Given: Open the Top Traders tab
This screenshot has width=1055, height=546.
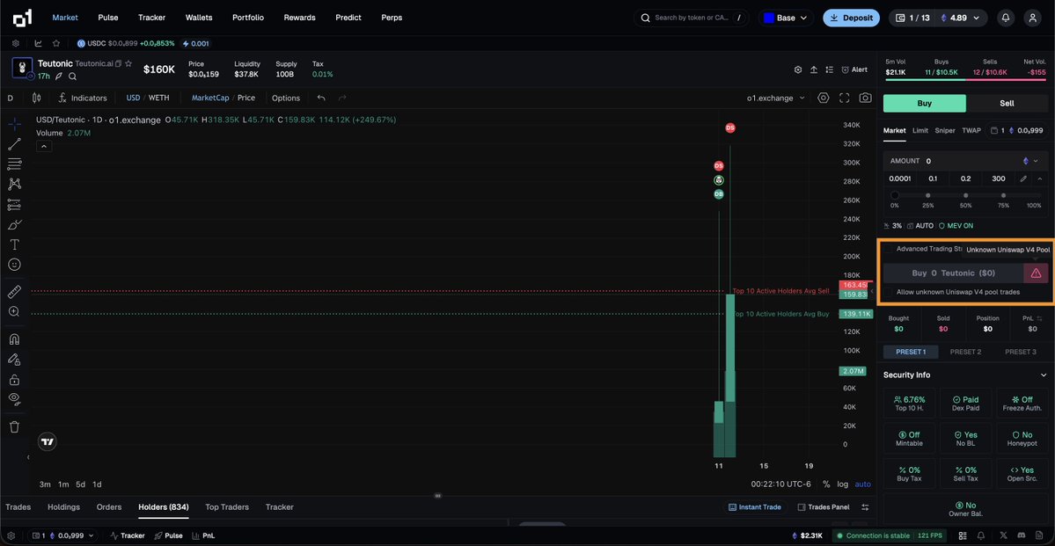Looking at the screenshot, I should [227, 507].
